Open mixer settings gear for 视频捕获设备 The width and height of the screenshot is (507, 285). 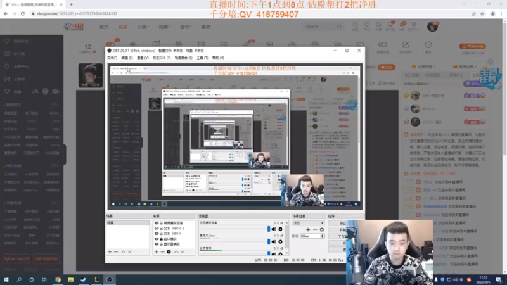tap(280, 229)
